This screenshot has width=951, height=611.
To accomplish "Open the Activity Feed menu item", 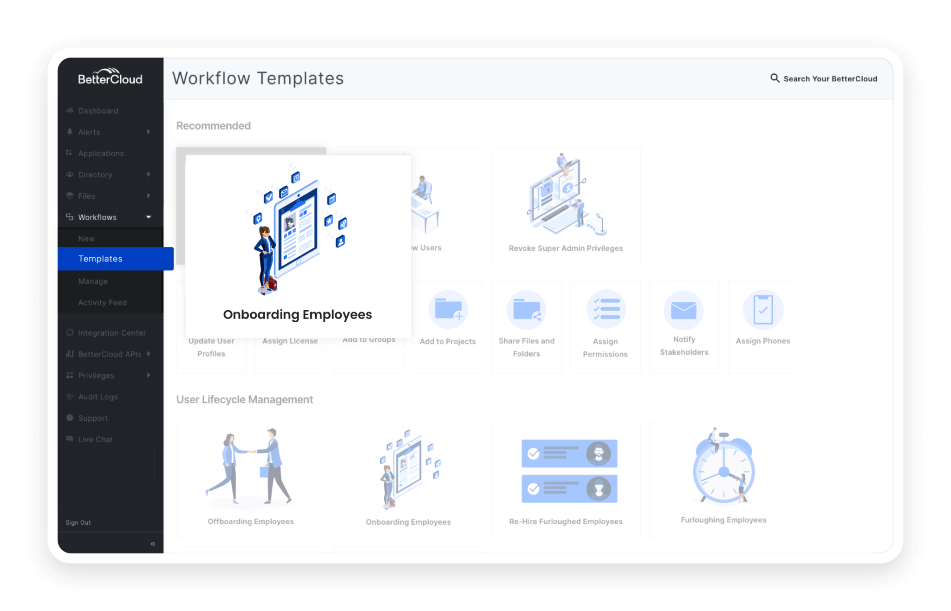I will (x=102, y=303).
